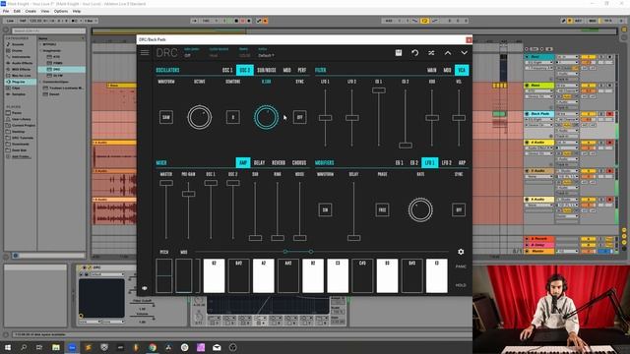Go to the next preset with the down chevron
This screenshot has height=354, width=630.
pos(464,52)
